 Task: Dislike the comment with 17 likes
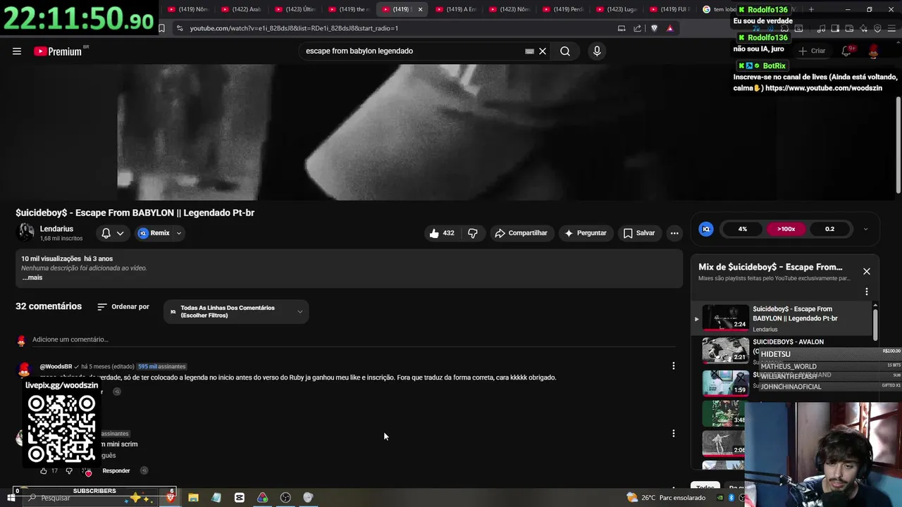69,470
